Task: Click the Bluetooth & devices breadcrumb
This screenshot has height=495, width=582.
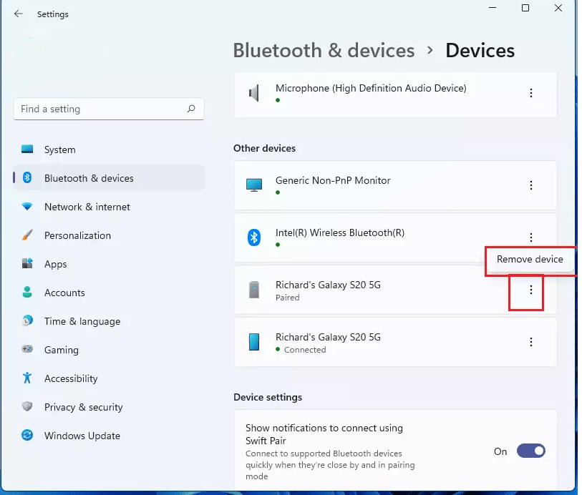Action: click(324, 50)
